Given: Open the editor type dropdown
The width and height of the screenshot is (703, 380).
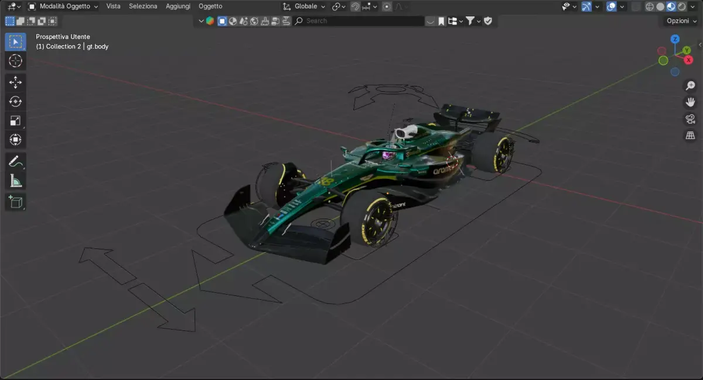Looking at the screenshot, I should 14,6.
